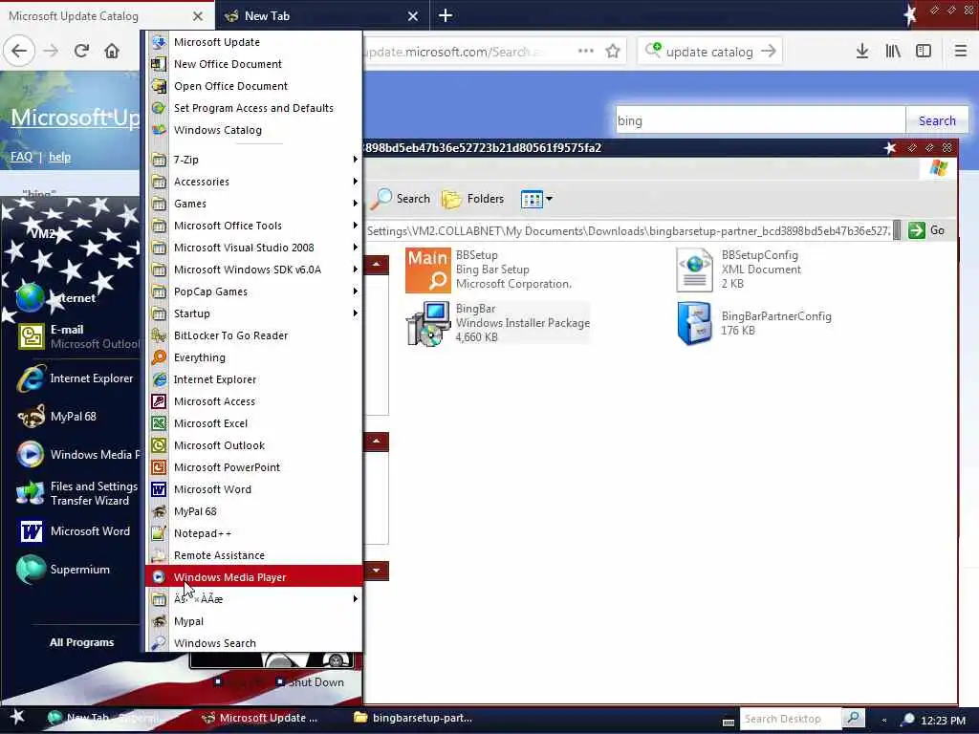The image size is (979, 734).
Task: Select the BingBarPartnerConfig file
Action: (x=754, y=323)
